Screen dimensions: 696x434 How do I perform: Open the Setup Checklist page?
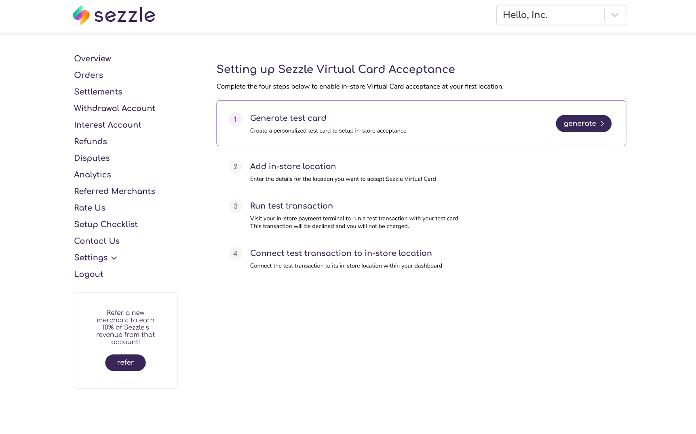(x=106, y=224)
